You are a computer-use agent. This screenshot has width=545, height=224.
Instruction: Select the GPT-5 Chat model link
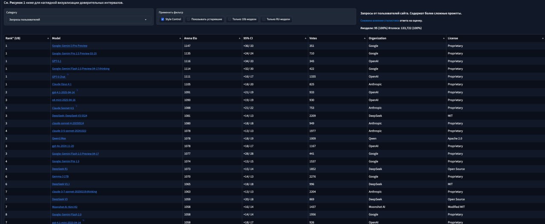pos(59,77)
